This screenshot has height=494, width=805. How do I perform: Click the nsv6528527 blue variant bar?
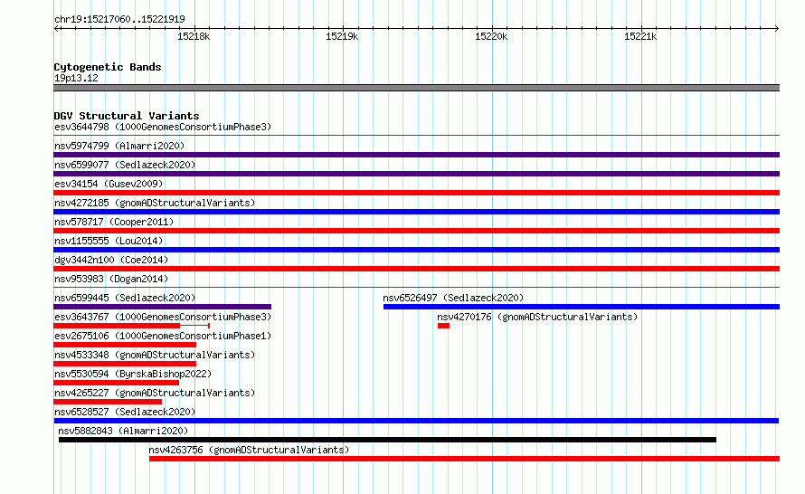pyautogui.click(x=416, y=421)
